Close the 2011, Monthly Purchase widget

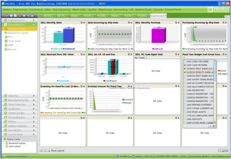[179, 23]
